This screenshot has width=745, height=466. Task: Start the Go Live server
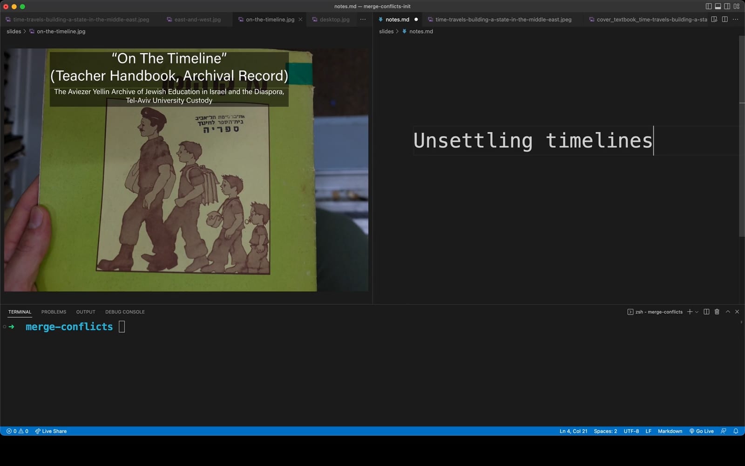click(701, 431)
